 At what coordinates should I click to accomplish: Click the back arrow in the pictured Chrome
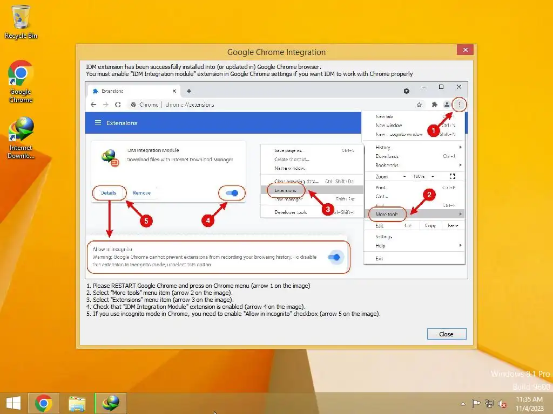[93, 105]
